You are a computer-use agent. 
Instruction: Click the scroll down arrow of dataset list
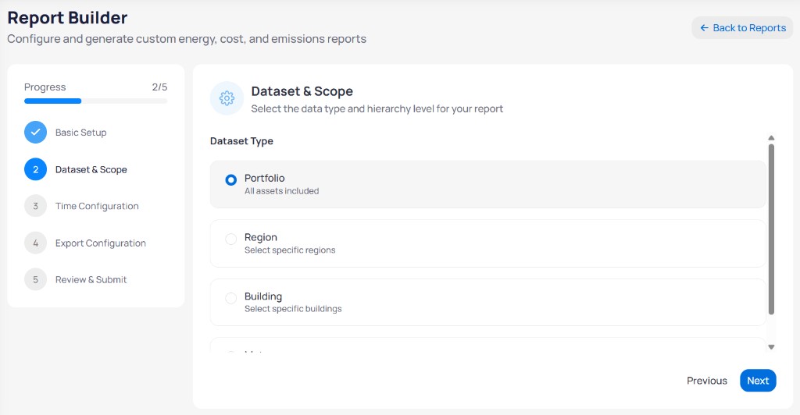(771, 347)
